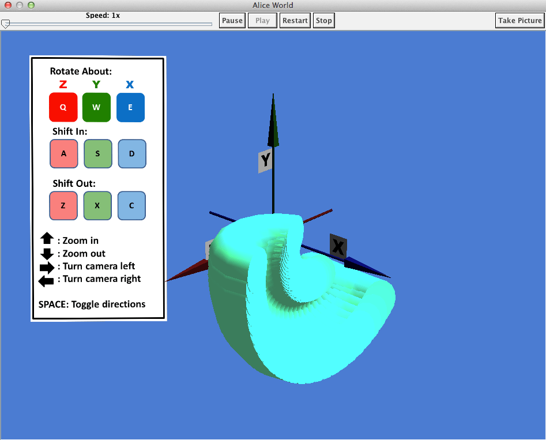This screenshot has width=546, height=440.
Task: Click the 'Shift In:' heading
Action: 70,131
